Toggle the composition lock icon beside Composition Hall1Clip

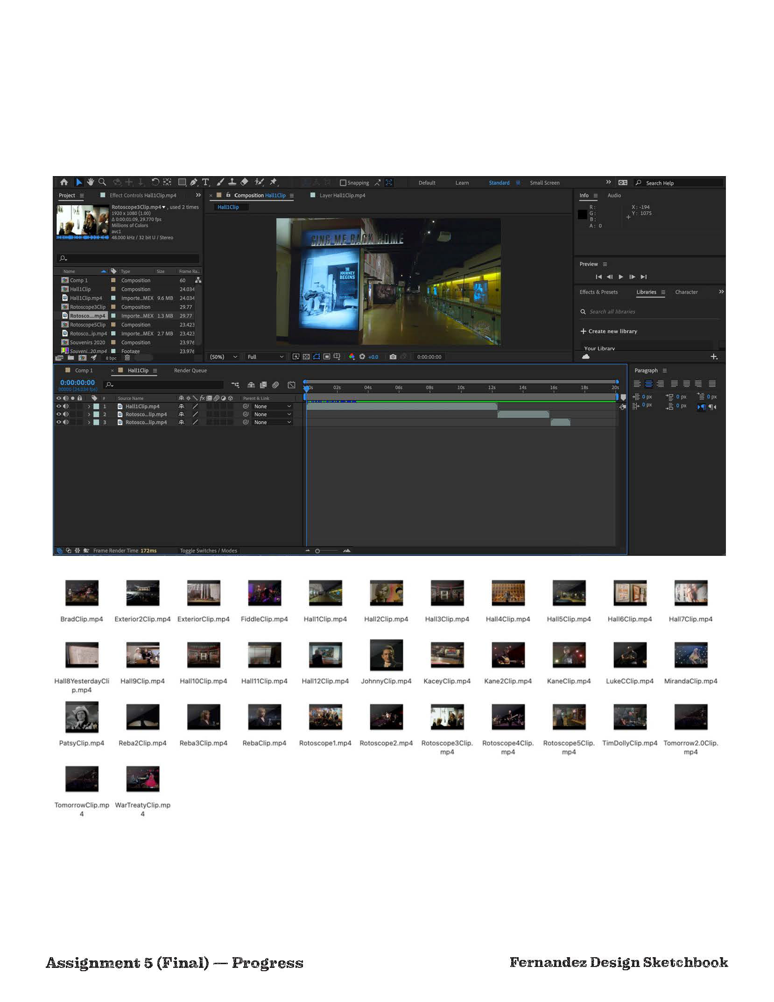coord(228,195)
